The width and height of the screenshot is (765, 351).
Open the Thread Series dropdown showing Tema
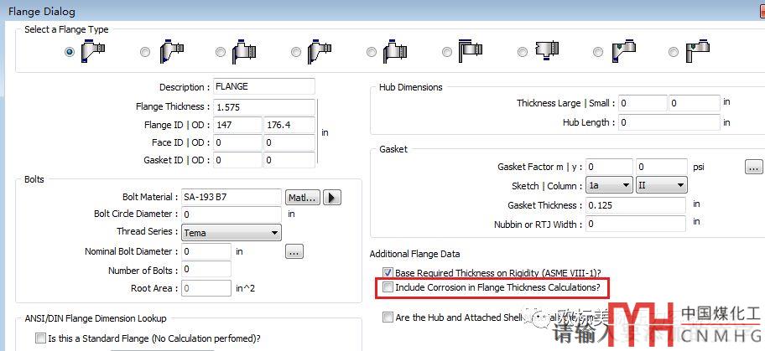[x=232, y=233]
